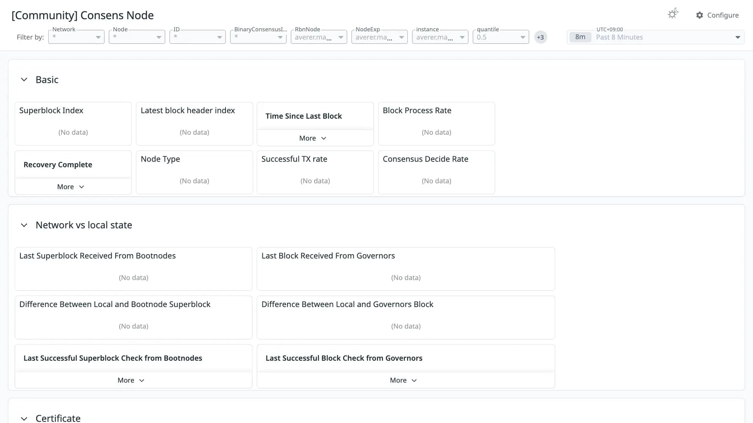The height and width of the screenshot is (423, 753).
Task: Click the Superblock Index panel title
Action: tap(51, 110)
